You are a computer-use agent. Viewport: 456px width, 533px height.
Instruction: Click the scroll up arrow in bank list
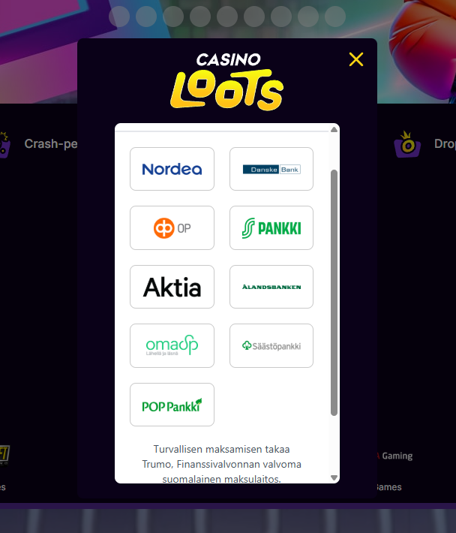[334, 130]
